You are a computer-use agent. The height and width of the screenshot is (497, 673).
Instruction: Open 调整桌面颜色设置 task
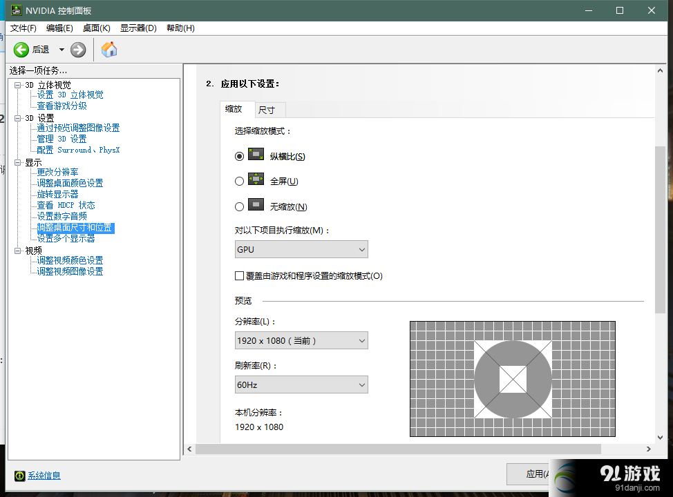click(70, 183)
